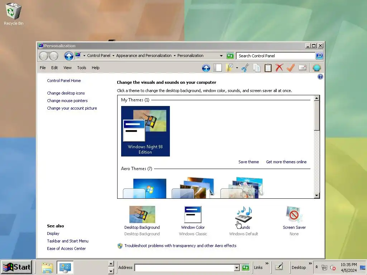Click the taskbar Address input field
This screenshot has width=367, height=275.
click(185, 267)
